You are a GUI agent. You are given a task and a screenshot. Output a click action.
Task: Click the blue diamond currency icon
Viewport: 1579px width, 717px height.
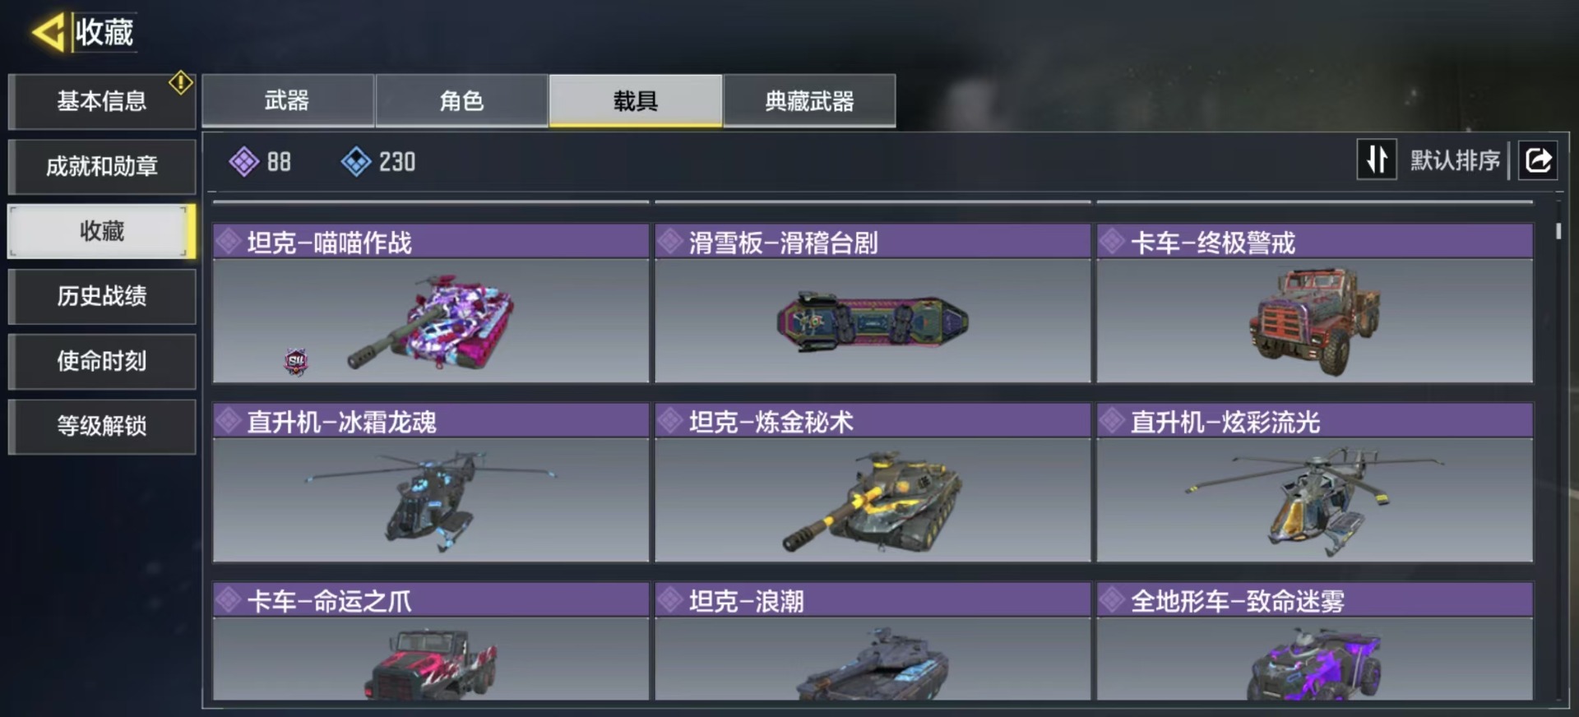356,161
